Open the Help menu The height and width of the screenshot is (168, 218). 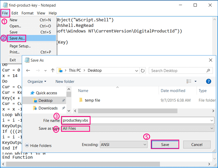[x=53, y=13]
